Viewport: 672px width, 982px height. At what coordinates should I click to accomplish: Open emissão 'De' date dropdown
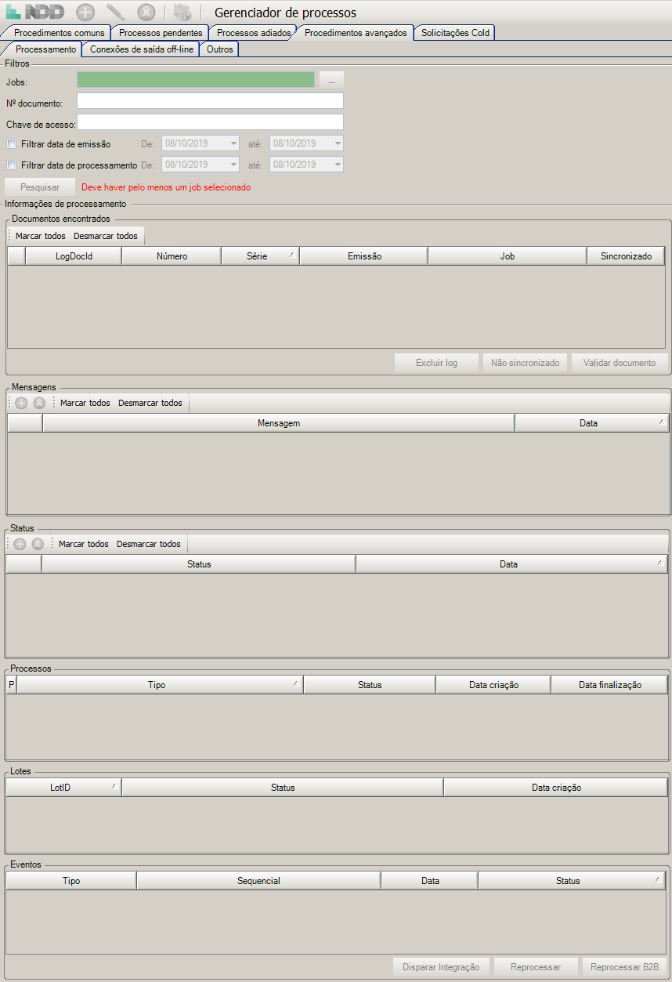point(233,143)
